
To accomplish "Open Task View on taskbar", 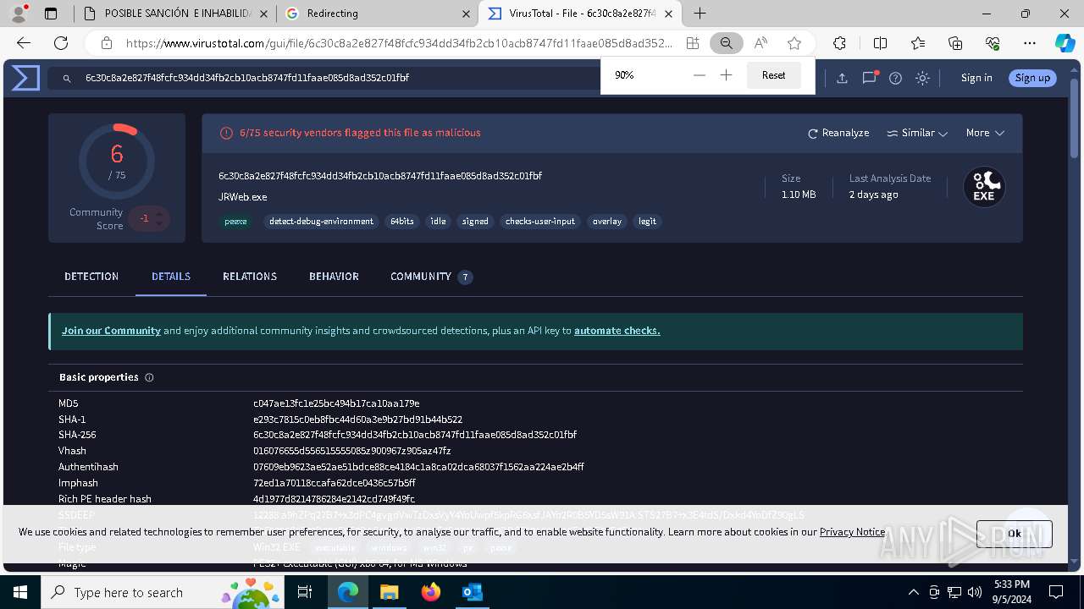I will click(305, 592).
